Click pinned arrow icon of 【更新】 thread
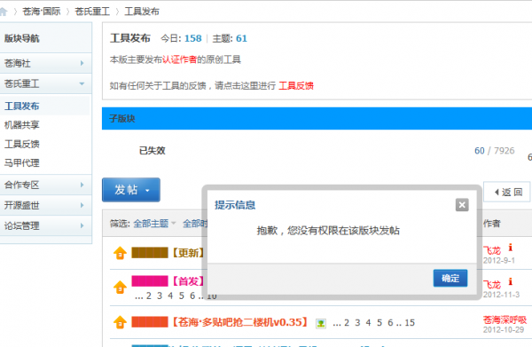 [120, 253]
